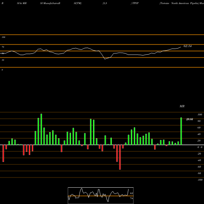Click the 30 label on RSI axis

click(3, 60)
